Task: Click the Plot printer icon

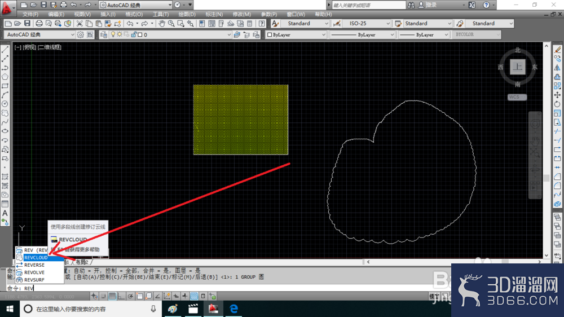Action: click(39, 24)
